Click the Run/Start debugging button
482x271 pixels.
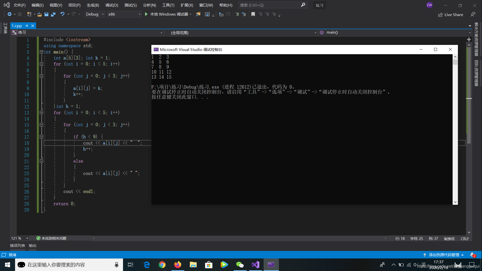pyautogui.click(x=147, y=14)
